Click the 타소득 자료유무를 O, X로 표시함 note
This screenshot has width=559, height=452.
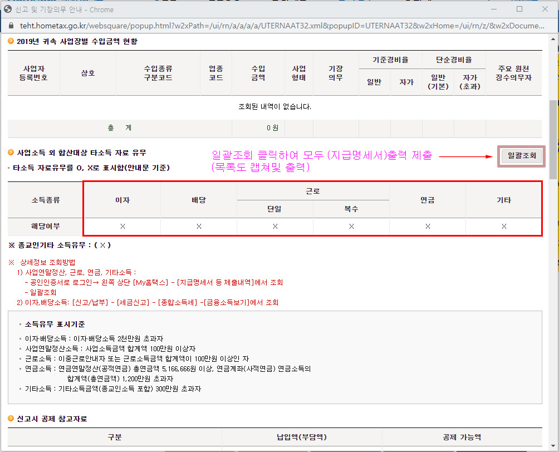coord(91,168)
